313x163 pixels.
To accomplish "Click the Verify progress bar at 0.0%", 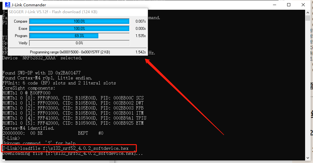I will (x=79, y=43).
